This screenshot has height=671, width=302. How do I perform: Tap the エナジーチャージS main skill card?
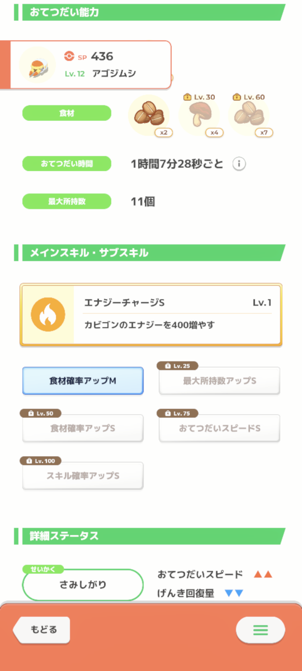click(x=178, y=315)
